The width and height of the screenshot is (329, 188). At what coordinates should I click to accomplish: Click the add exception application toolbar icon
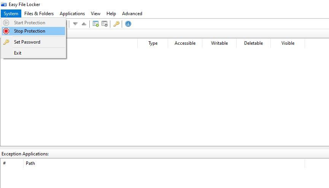point(96,24)
